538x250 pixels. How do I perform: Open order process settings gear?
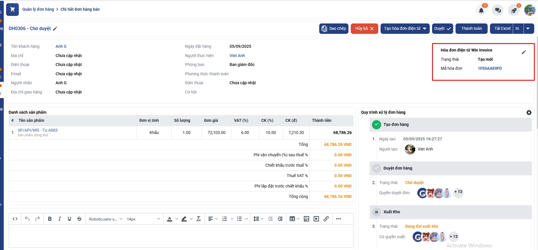pyautogui.click(x=529, y=113)
